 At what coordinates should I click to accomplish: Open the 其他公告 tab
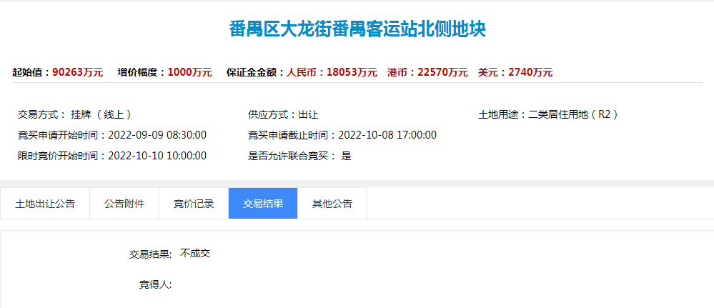(x=332, y=204)
